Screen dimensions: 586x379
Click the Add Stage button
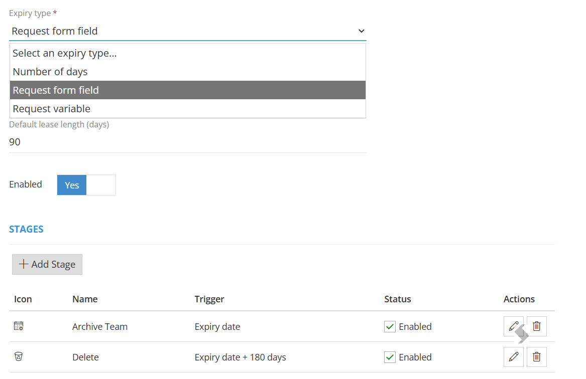pyautogui.click(x=47, y=265)
